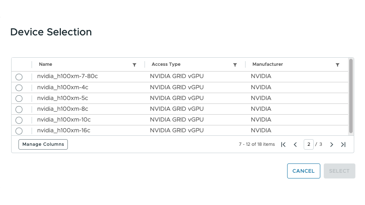Click the SELECT button
This screenshot has height=205, width=365.
pyautogui.click(x=340, y=171)
